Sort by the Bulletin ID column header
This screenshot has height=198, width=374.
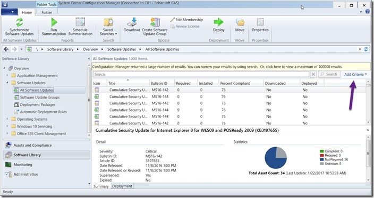click(161, 83)
